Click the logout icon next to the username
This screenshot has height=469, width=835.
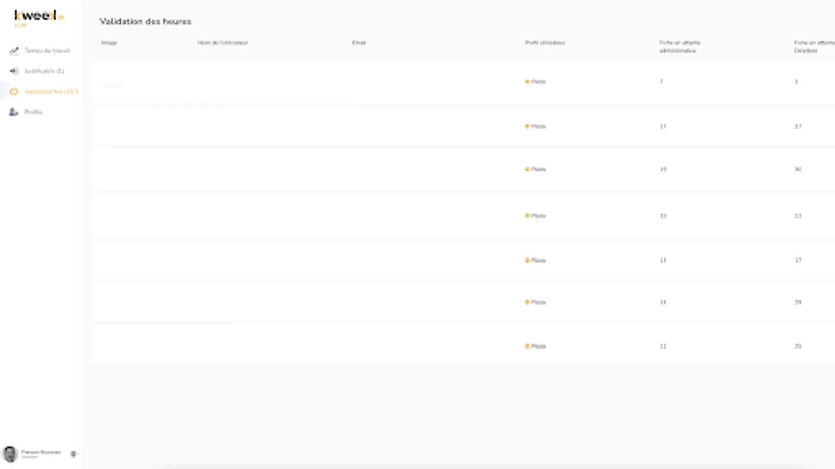coord(73,454)
